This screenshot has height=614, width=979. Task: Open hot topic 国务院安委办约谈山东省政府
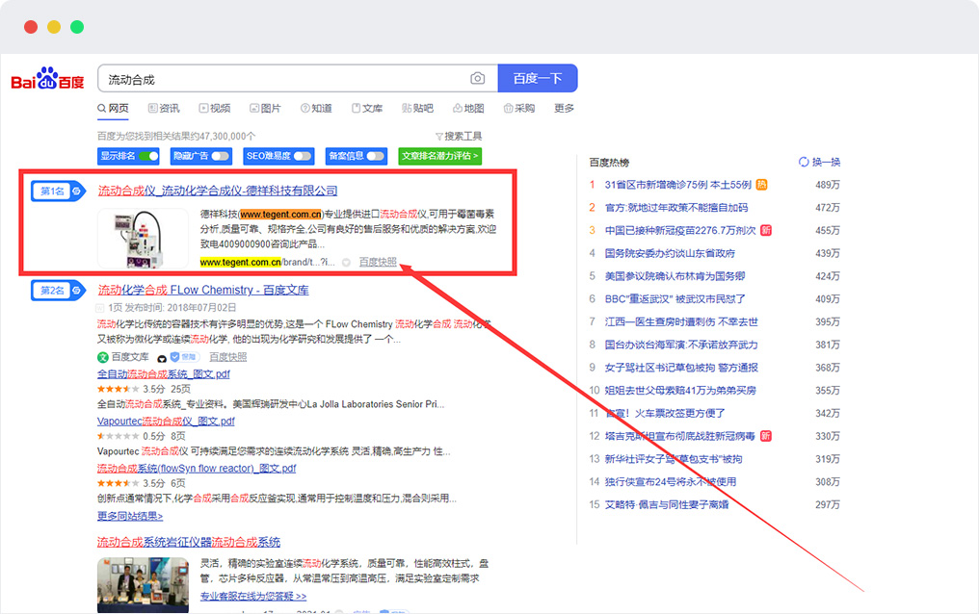coord(670,254)
